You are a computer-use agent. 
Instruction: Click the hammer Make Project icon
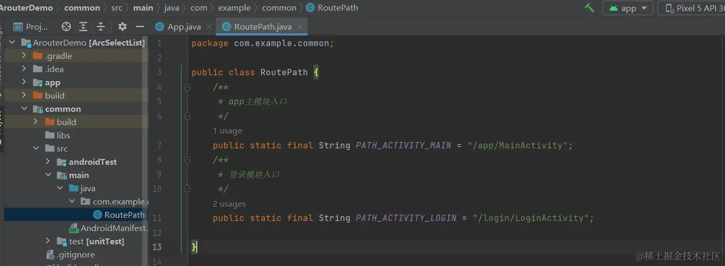589,8
